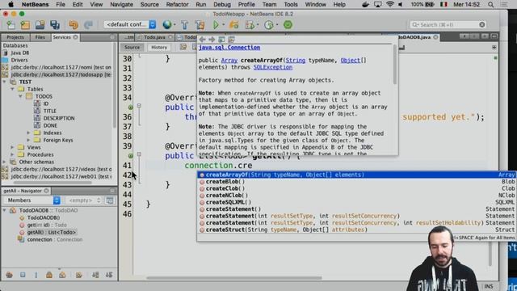Switch to the Files tab
This screenshot has height=291, width=517.
click(40, 37)
